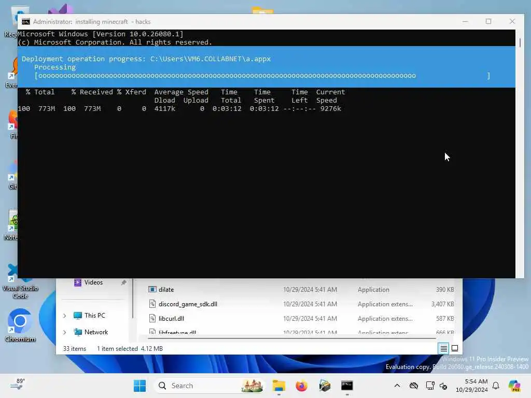Click the discord_game_sdk.dll file icon
This screenshot has width=531, height=398.
pyautogui.click(x=152, y=304)
